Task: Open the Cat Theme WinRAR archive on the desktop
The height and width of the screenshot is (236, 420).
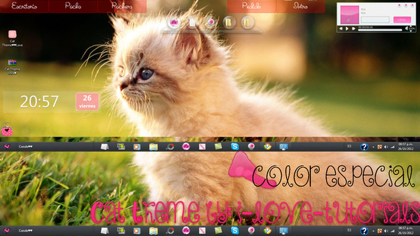Action: point(12,67)
